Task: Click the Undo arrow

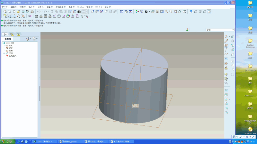Action: click(39, 12)
